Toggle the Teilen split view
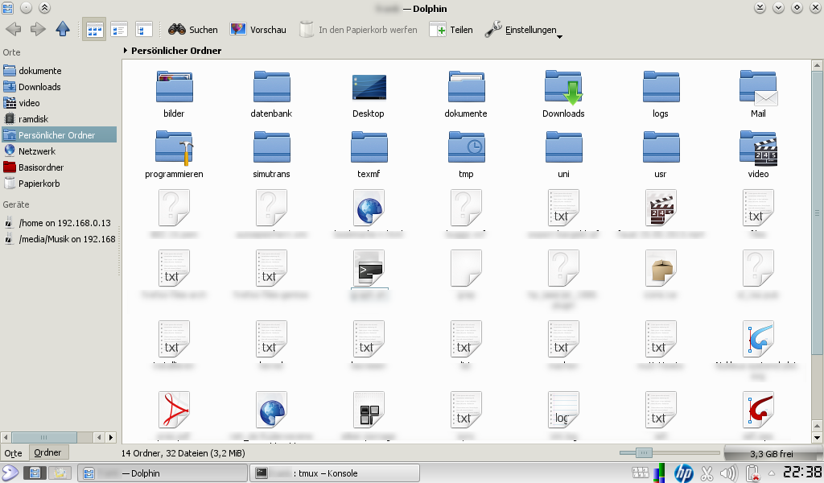Image resolution: width=824 pixels, height=483 pixels. point(451,30)
